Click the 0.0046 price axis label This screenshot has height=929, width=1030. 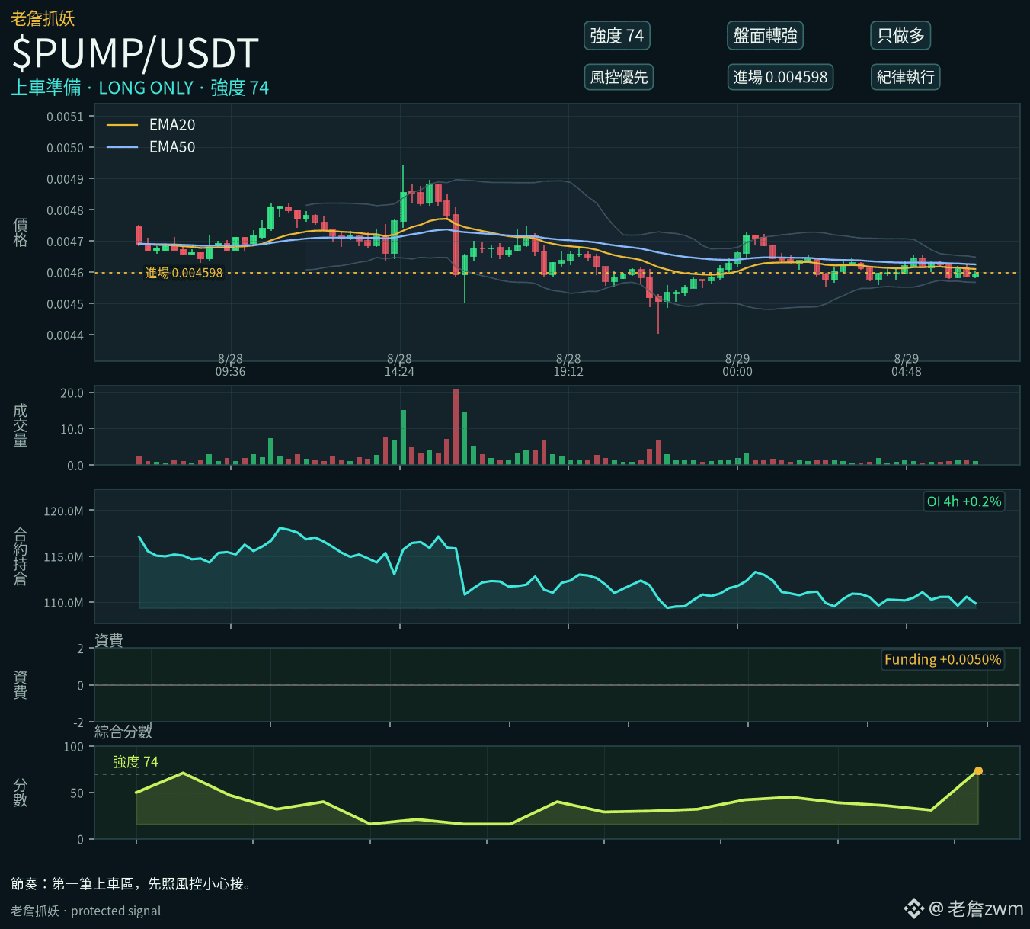[66, 273]
